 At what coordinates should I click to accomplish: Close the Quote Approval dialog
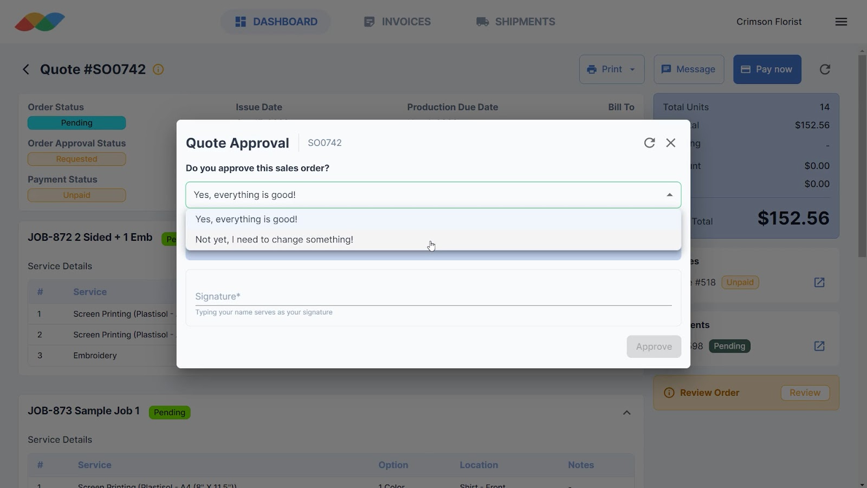[671, 143]
